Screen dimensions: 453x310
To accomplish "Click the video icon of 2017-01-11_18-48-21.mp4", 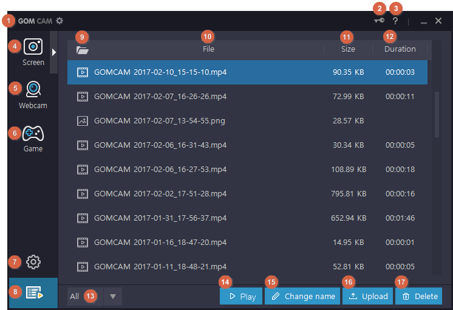I will pos(83,267).
